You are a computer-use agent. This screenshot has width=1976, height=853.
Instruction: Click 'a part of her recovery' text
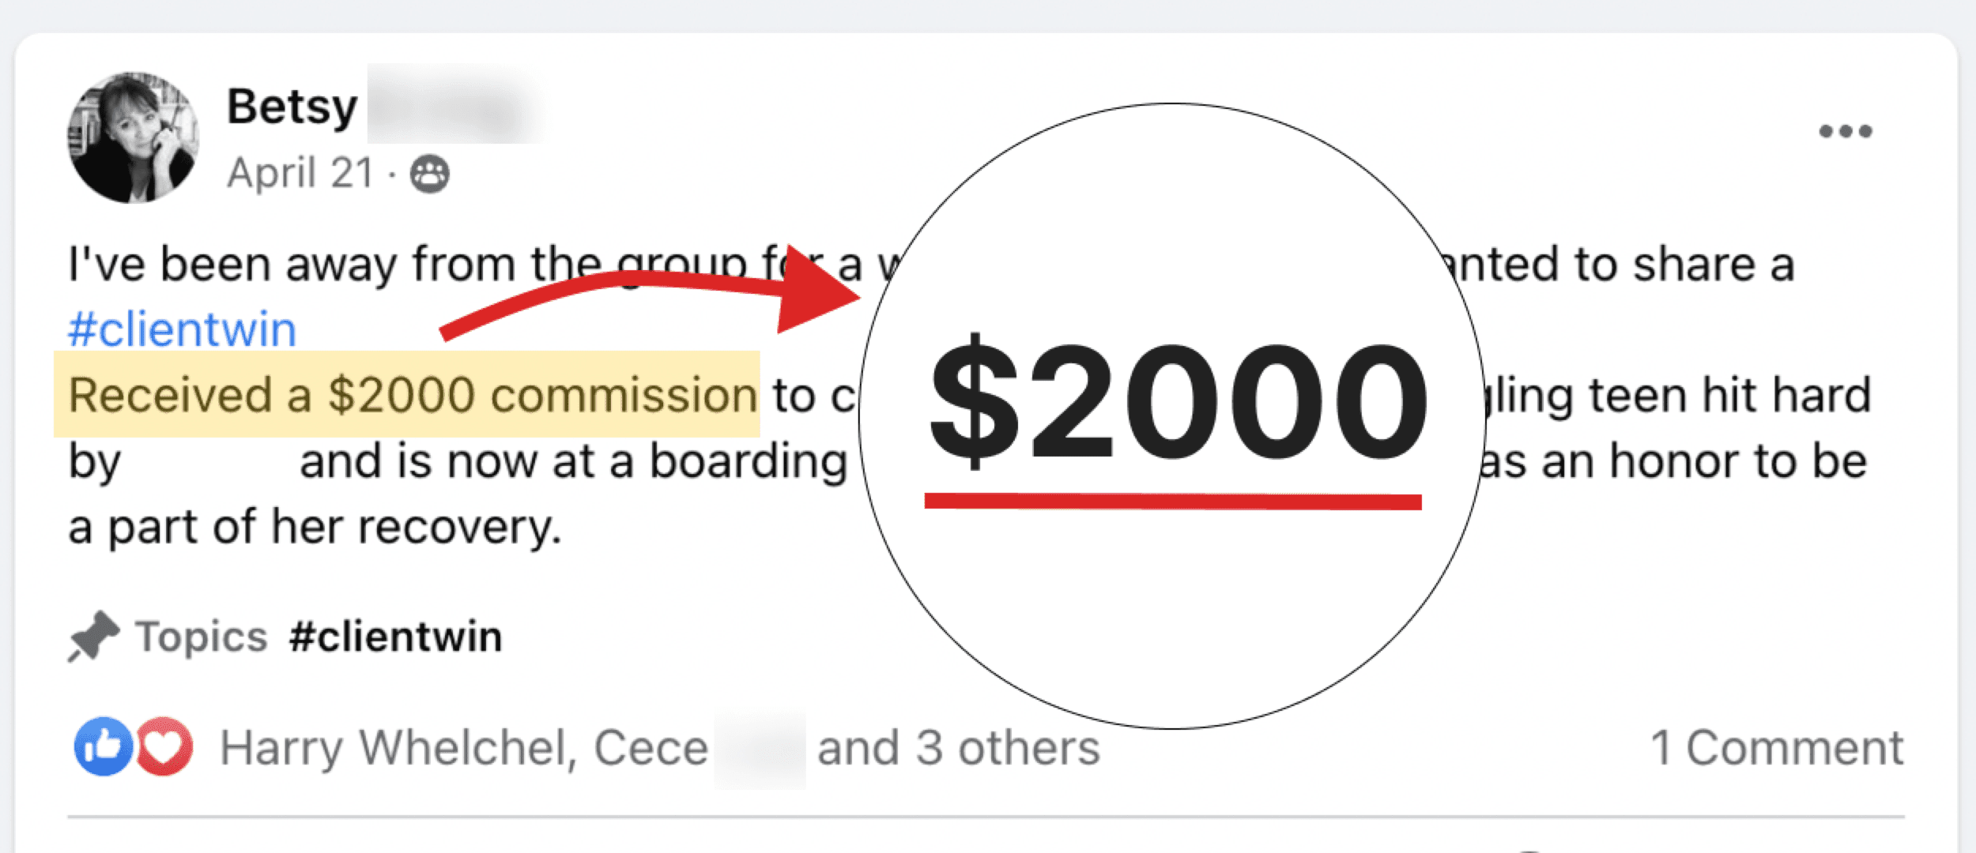point(315,528)
